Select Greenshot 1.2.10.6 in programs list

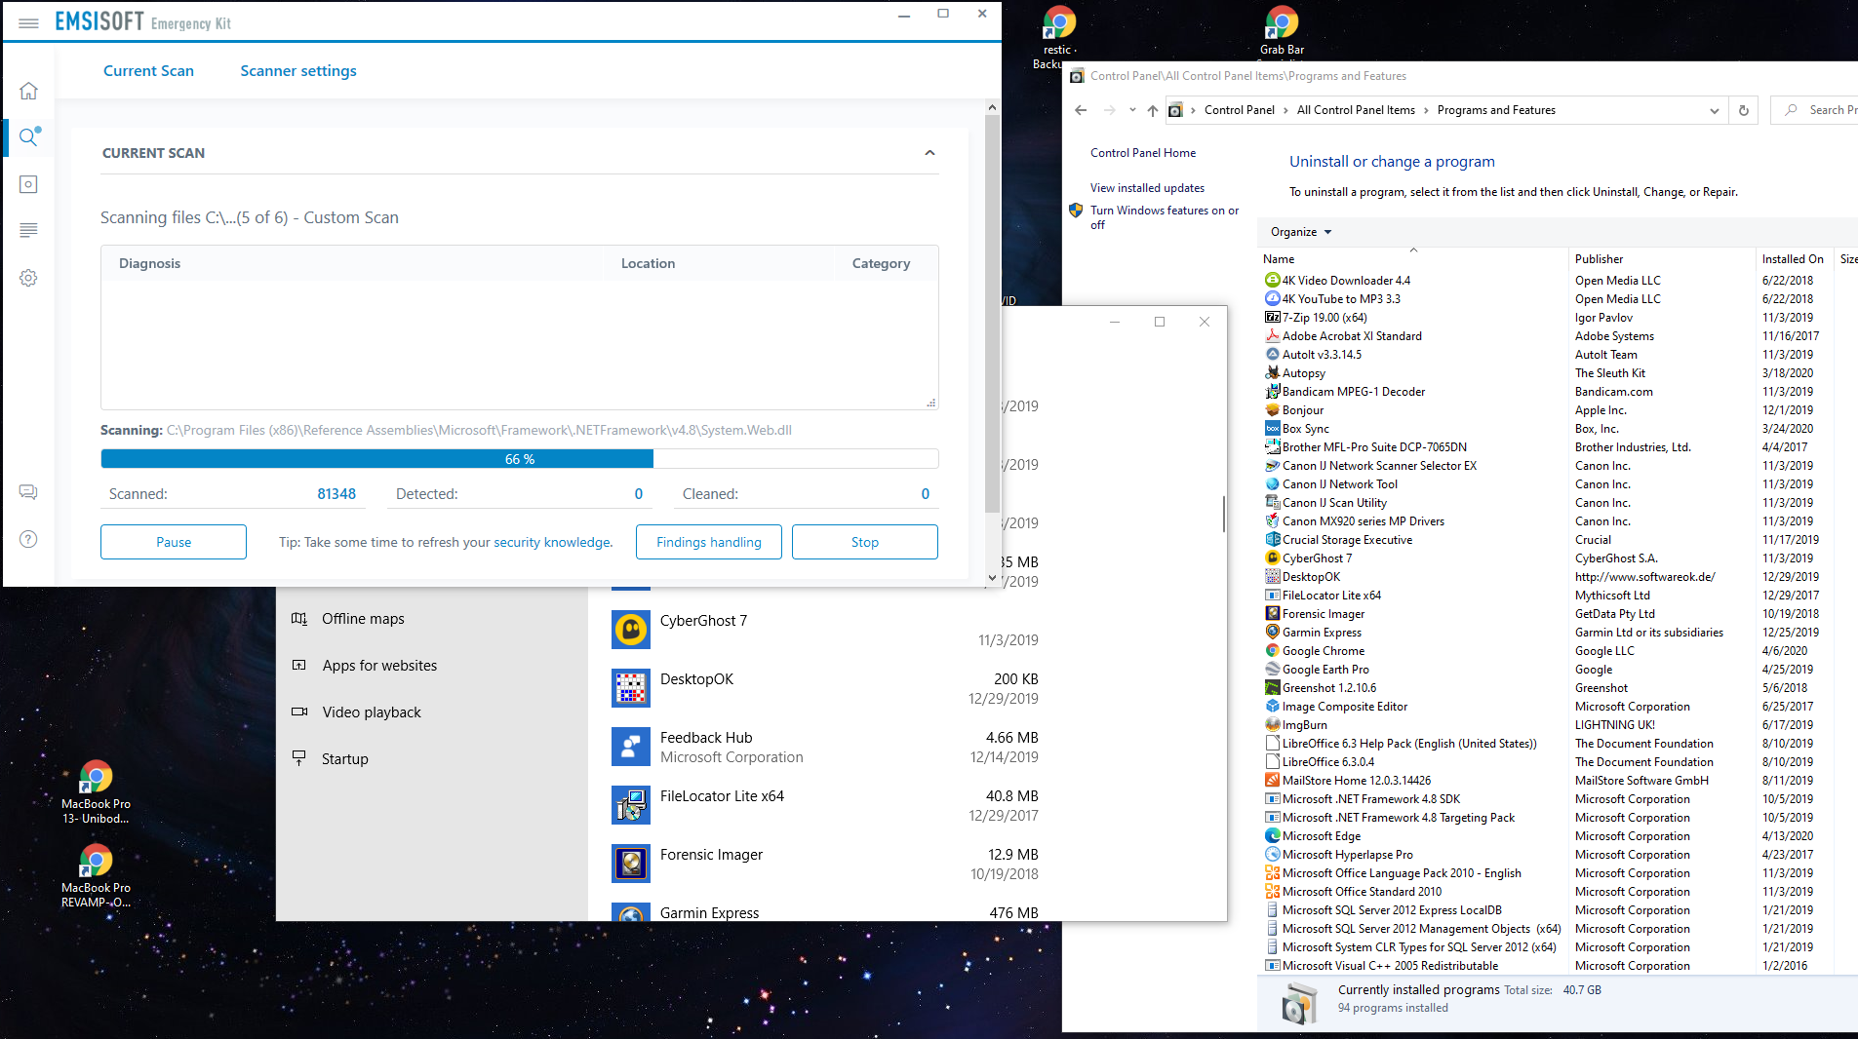1328,688
